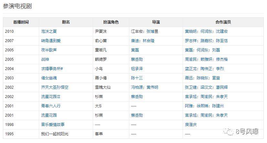Click director 林合隆 link
This screenshot has height=143, width=267.
click(148, 40)
